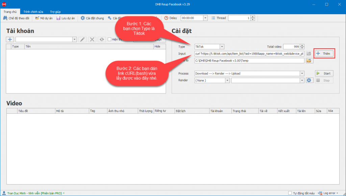The image size is (346, 196).
Task: Open the Log error dropdown arrow
Action: [x=338, y=193]
